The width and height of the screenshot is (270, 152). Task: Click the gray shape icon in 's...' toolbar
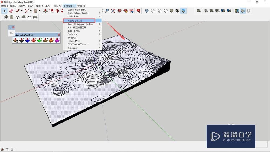(x=11, y=33)
